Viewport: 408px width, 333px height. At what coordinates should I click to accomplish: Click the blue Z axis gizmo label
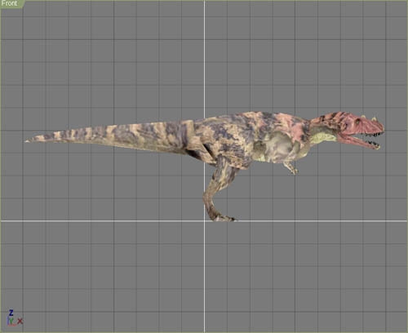[11, 313]
